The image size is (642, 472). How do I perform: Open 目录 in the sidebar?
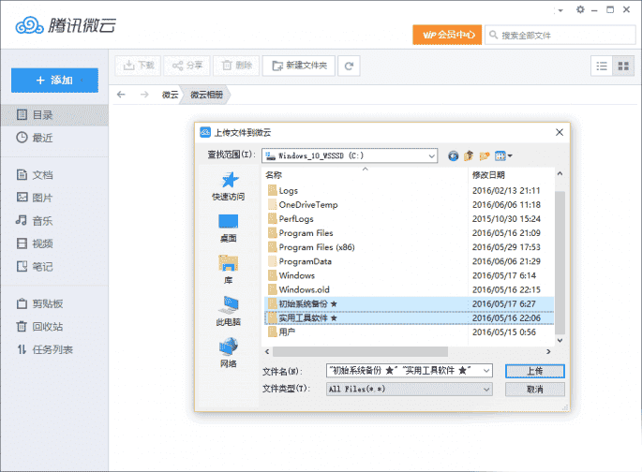[x=54, y=115]
